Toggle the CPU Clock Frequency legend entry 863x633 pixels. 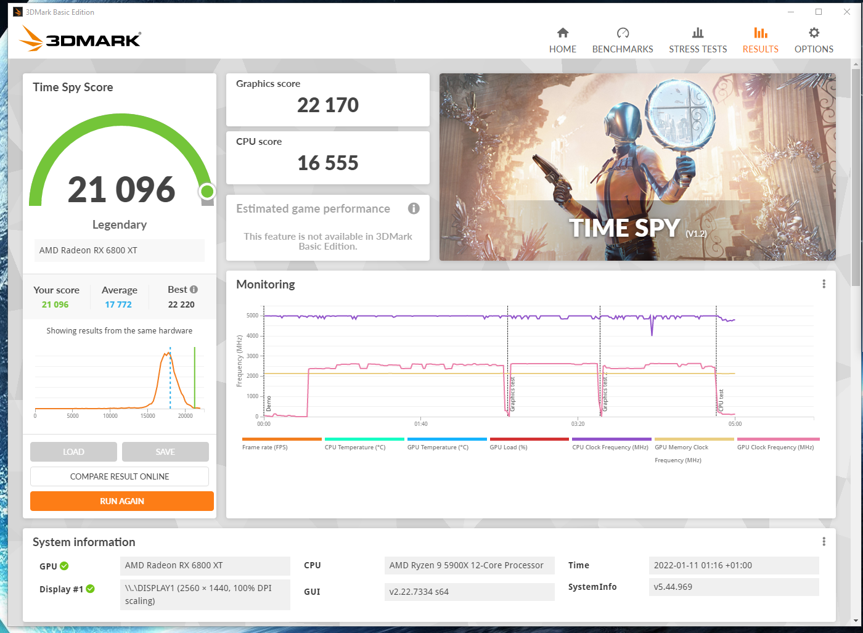tap(611, 444)
